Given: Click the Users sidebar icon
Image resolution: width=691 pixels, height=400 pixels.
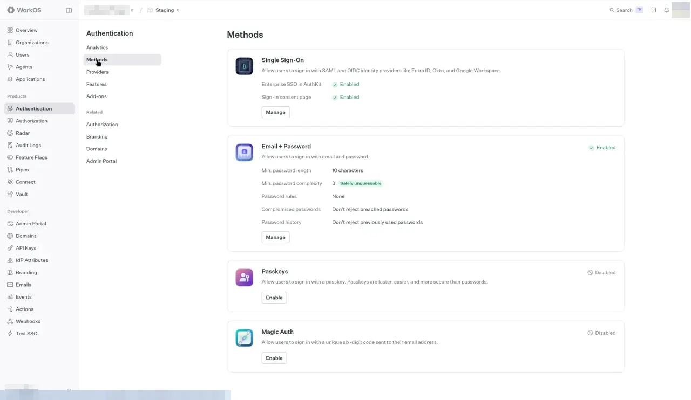Looking at the screenshot, I should point(10,54).
